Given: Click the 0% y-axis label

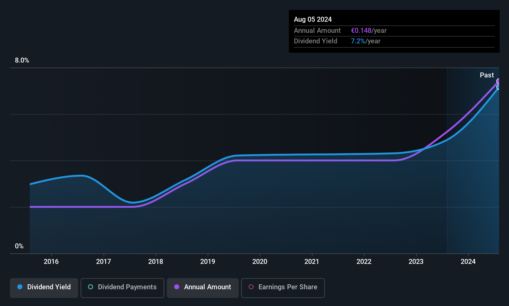Looking at the screenshot, I should [x=19, y=246].
